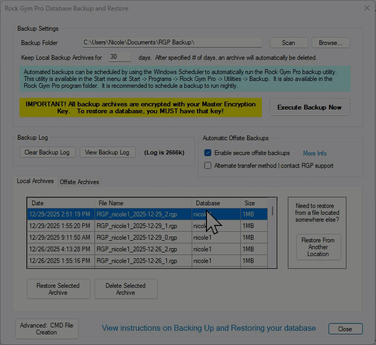The image size is (376, 345).
Task: Edit the Backup Folder path field
Action: [172, 42]
